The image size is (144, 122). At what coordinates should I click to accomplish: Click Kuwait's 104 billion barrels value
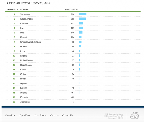point(73,37)
